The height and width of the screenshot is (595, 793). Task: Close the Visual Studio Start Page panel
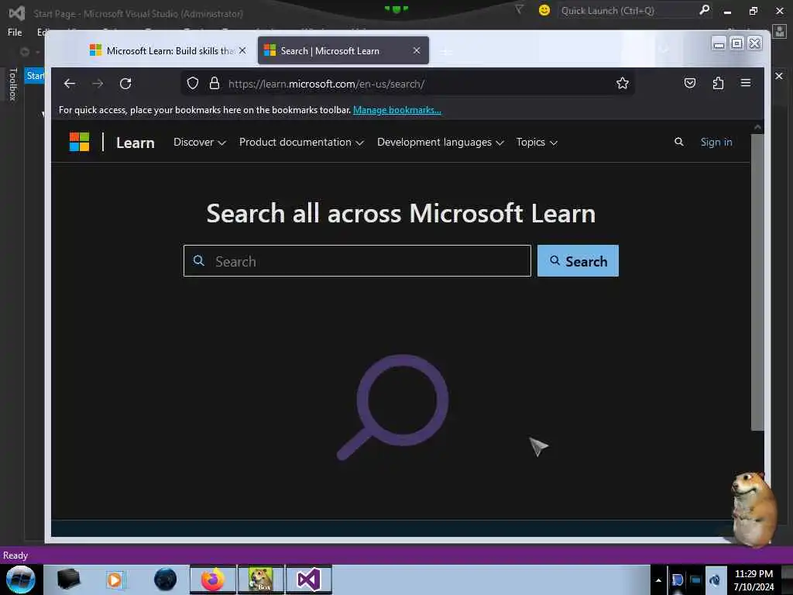779,76
